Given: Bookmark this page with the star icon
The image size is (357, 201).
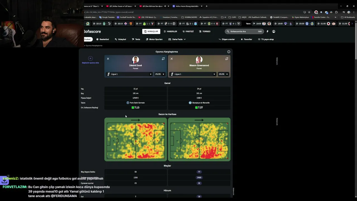Looking at the screenshot, I should click(x=309, y=12).
